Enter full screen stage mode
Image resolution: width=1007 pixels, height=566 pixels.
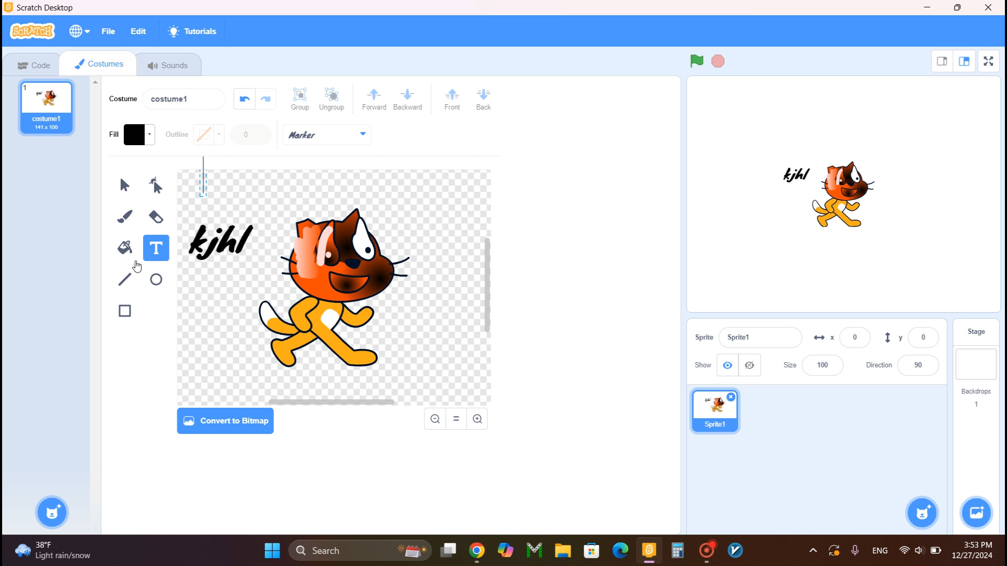pyautogui.click(x=989, y=61)
